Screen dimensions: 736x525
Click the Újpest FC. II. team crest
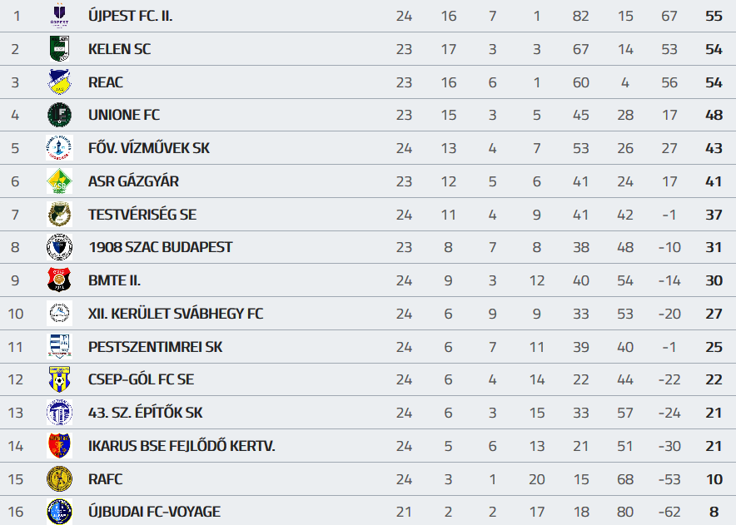point(59,16)
